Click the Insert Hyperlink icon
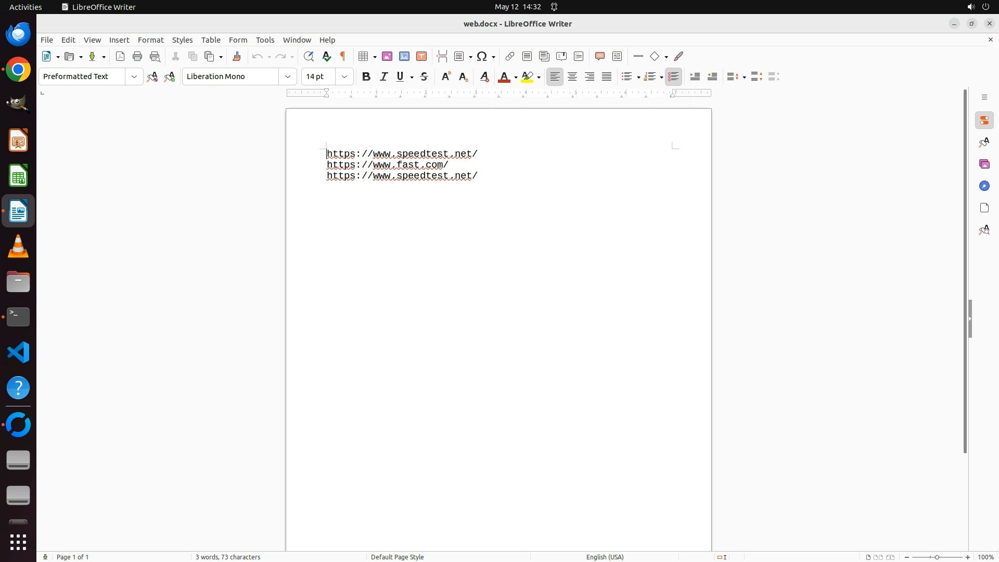The height and width of the screenshot is (562, 999). point(510,57)
